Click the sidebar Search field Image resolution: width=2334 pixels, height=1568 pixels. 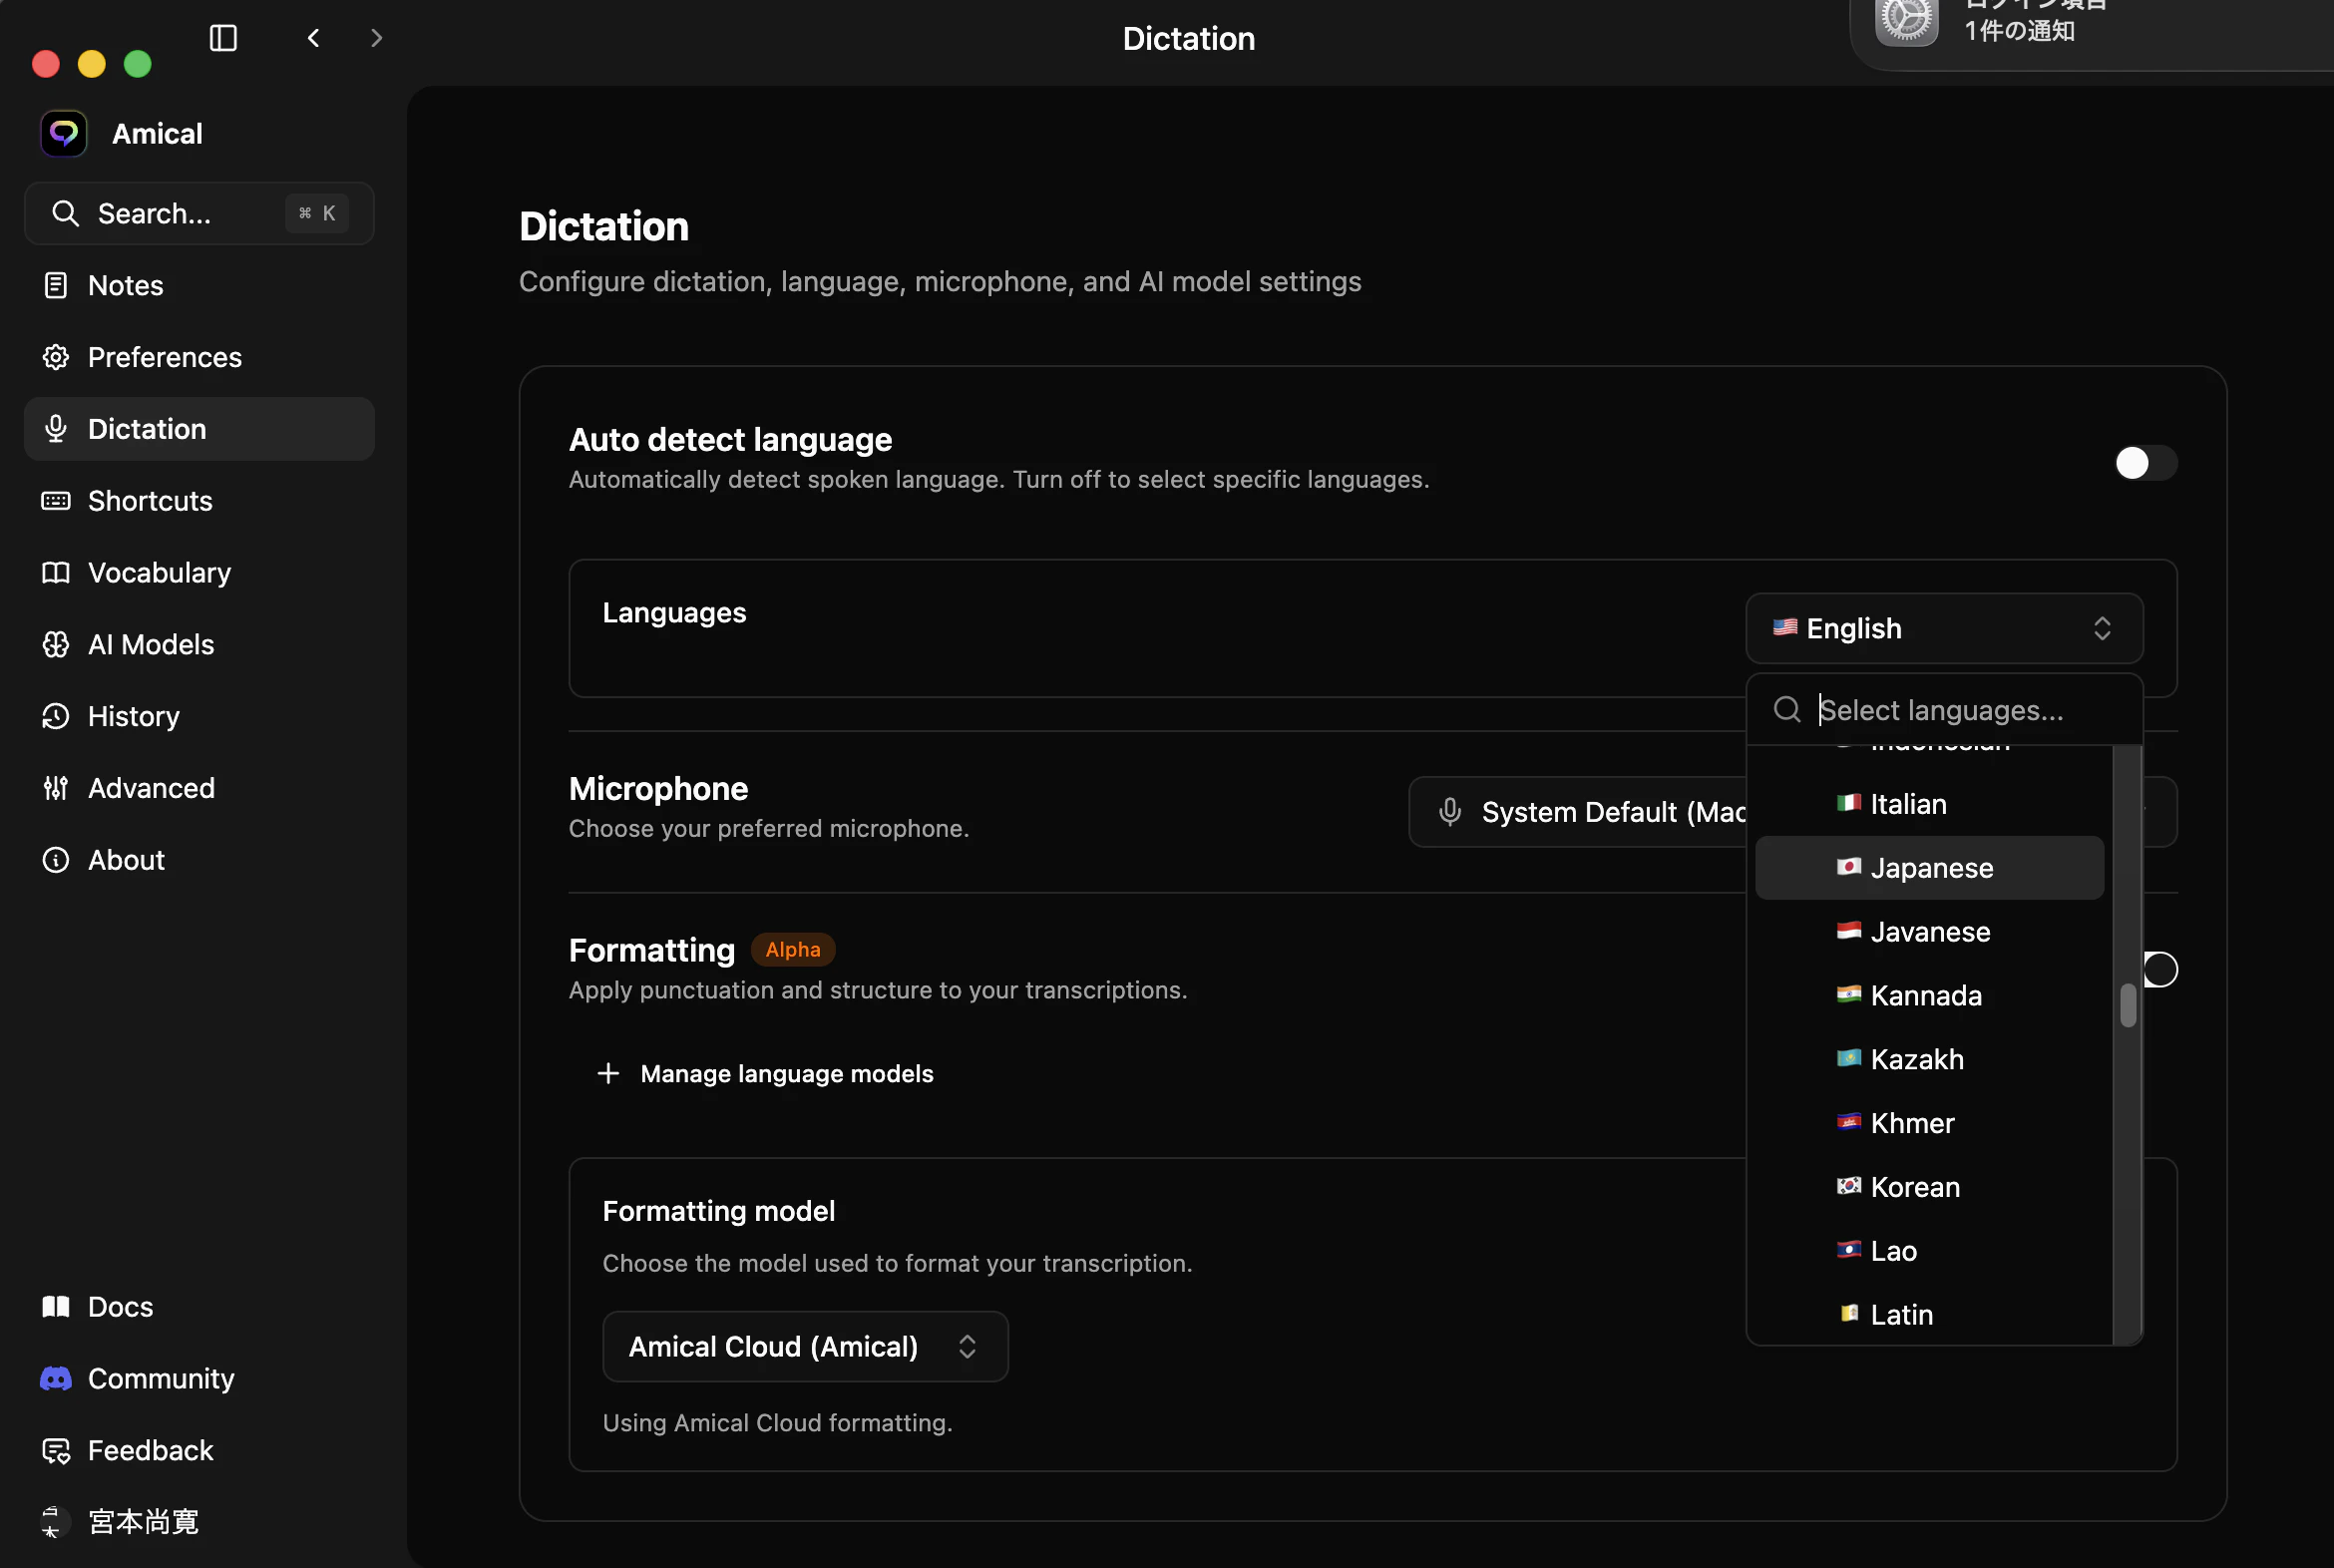(x=199, y=213)
